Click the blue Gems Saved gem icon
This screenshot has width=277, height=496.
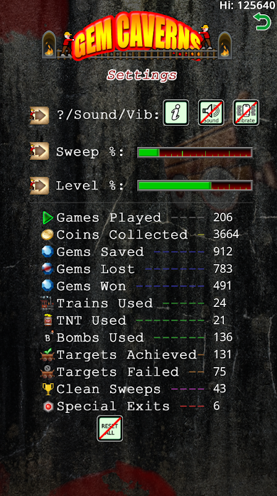(x=48, y=252)
